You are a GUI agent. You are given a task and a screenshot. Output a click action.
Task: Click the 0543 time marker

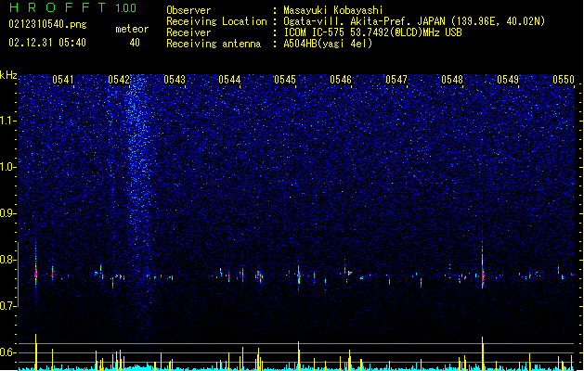(175, 80)
